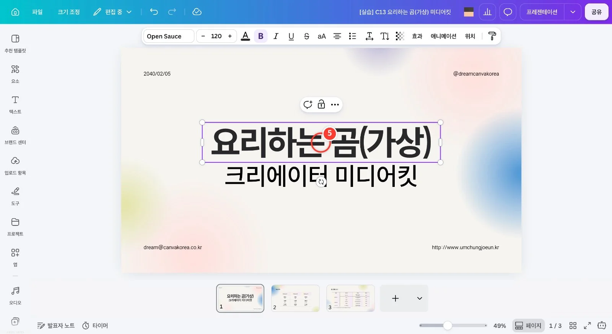Expand the add page options chevron
612x334 pixels.
tap(420, 298)
